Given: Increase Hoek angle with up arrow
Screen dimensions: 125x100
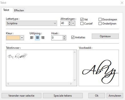Looking at the screenshot, I should (64, 37).
